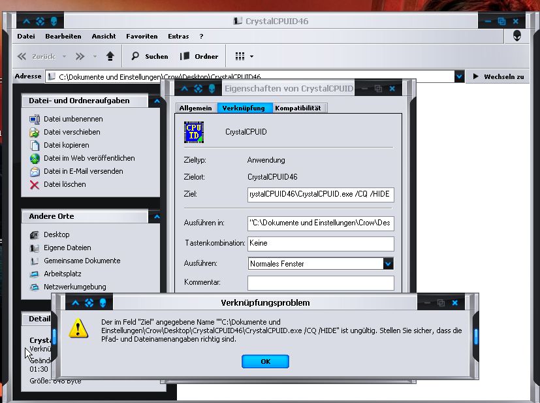Click the up-arrow icon in Verknüpfungsproblem titlebar
The width and height of the screenshot is (540, 403).
(76, 303)
